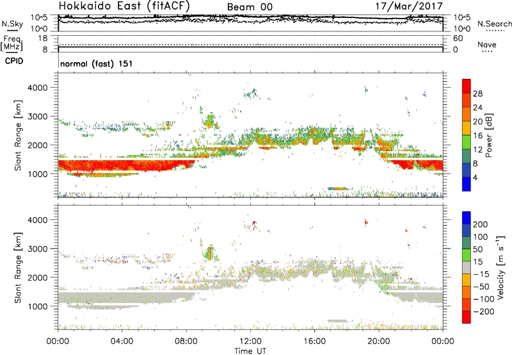The height and width of the screenshot is (355, 512).
Task: Click the 'Power [dB]' color bar label
Action: tap(488, 135)
